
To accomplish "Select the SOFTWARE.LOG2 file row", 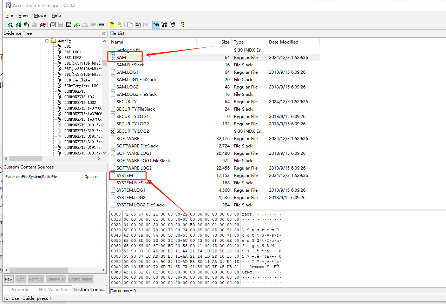I will (214, 168).
